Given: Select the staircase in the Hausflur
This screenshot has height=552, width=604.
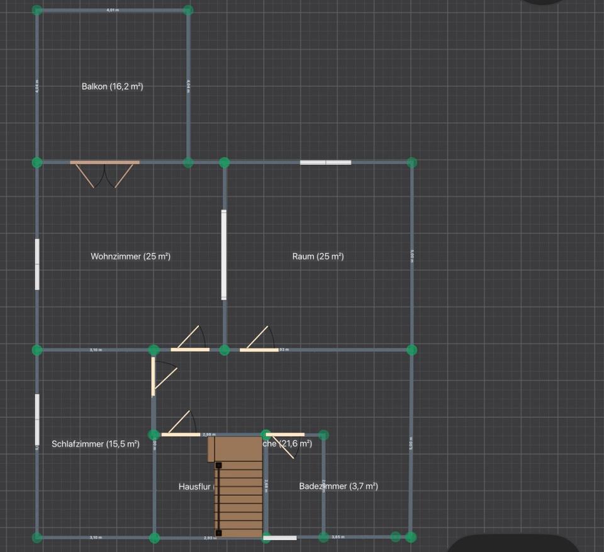Looking at the screenshot, I should 239,488.
